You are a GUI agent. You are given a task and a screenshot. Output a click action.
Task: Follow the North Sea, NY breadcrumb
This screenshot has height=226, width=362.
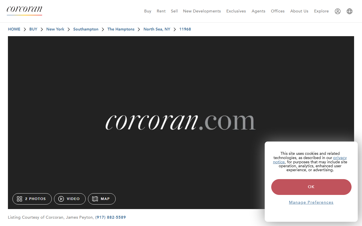tap(157, 29)
